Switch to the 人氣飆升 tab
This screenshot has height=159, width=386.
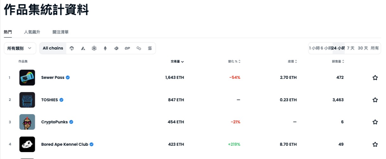point(32,32)
